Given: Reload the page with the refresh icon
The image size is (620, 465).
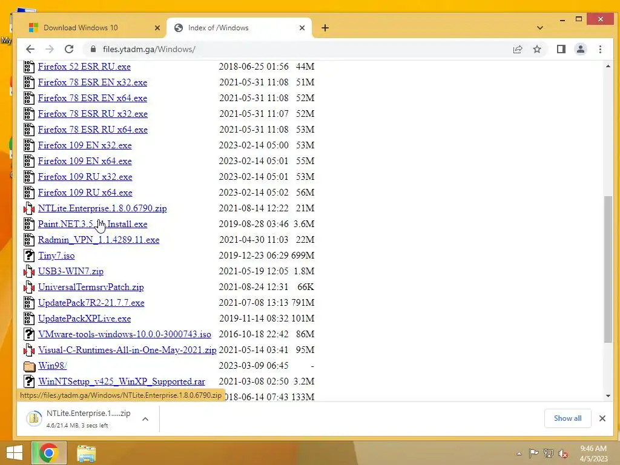Looking at the screenshot, I should coord(69,49).
